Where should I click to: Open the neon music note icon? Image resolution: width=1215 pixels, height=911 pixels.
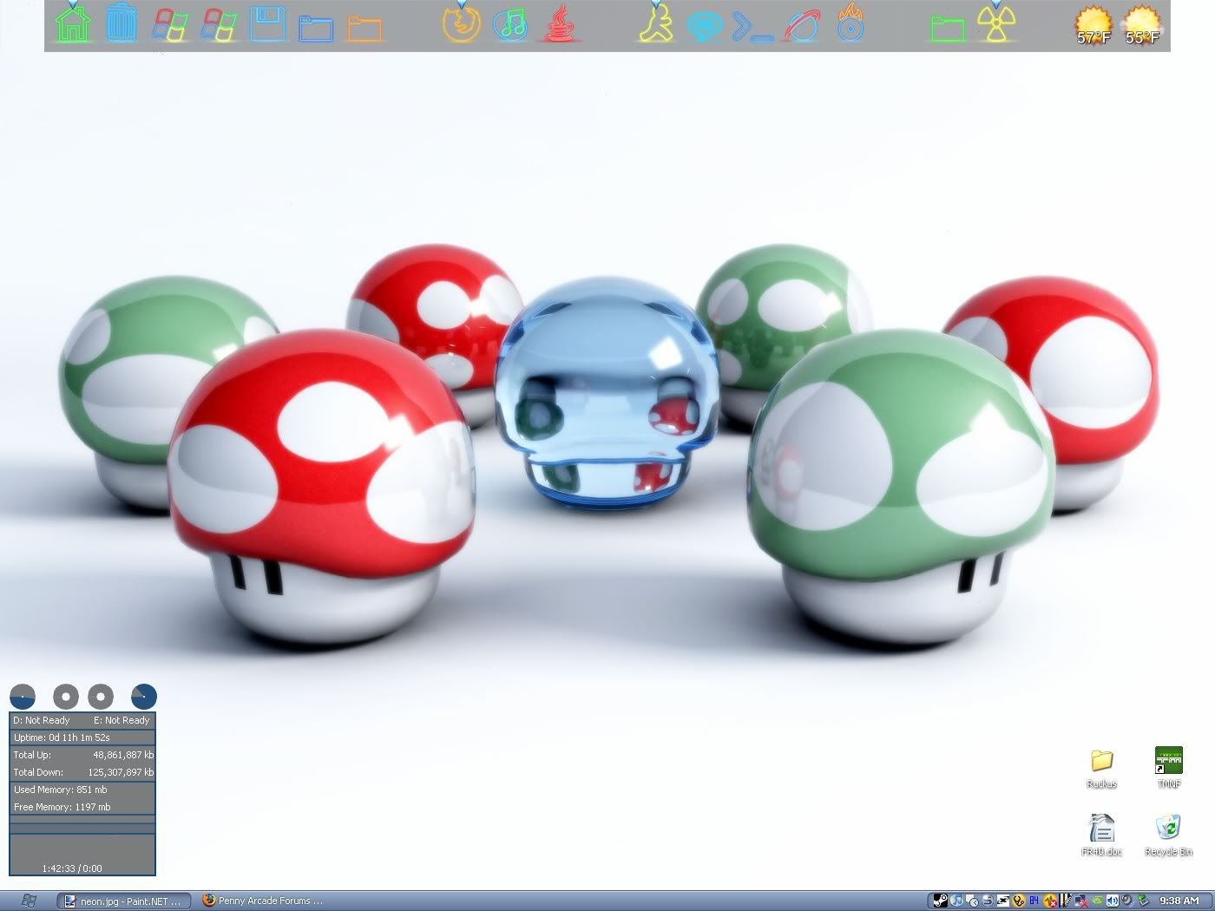tap(510, 24)
